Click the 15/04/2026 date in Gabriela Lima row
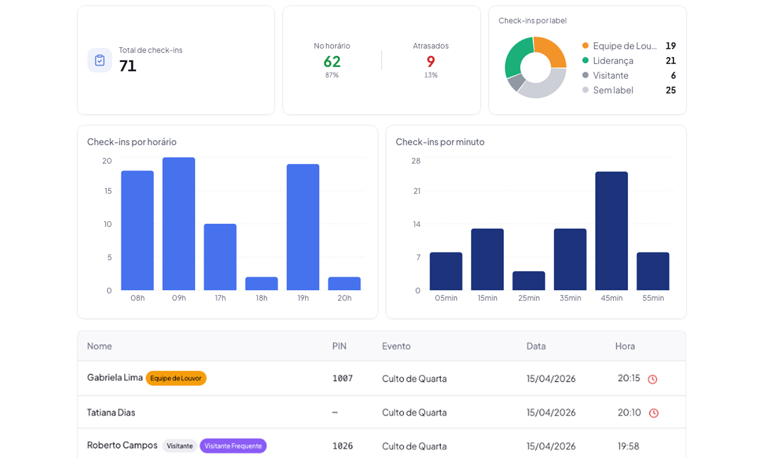Viewport: 763px width, 458px height. (x=551, y=379)
